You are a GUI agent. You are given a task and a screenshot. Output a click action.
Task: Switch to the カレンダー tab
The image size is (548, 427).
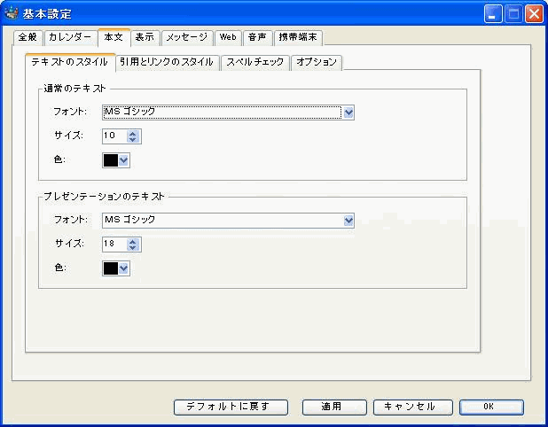[69, 37]
